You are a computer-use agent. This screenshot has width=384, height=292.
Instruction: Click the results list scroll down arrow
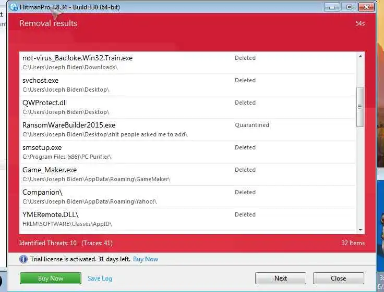pos(360,230)
